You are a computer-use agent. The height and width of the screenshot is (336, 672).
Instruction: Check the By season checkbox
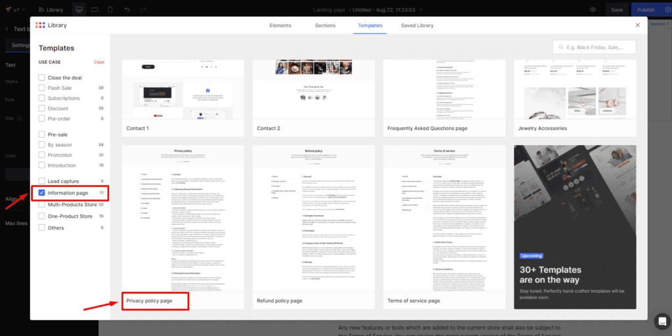tap(41, 145)
